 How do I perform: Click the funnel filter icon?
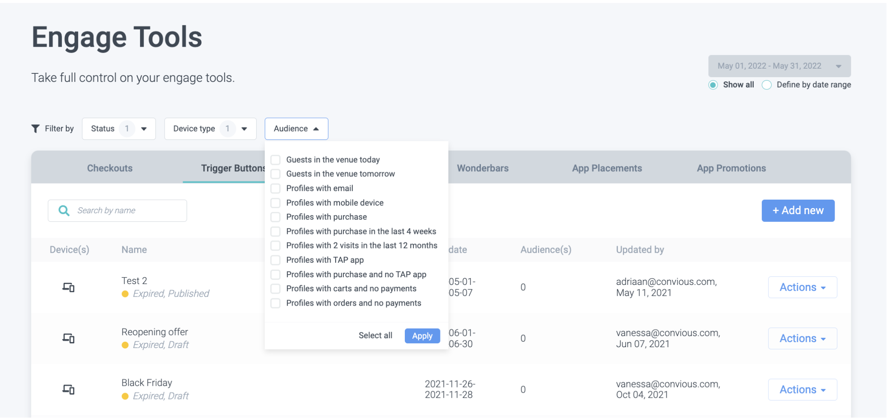coord(36,128)
